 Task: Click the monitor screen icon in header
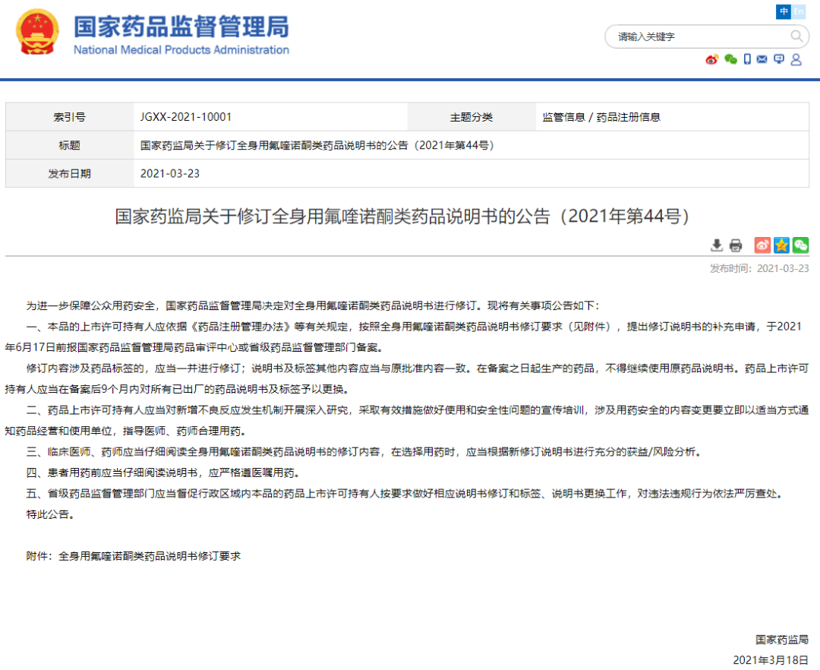(779, 59)
